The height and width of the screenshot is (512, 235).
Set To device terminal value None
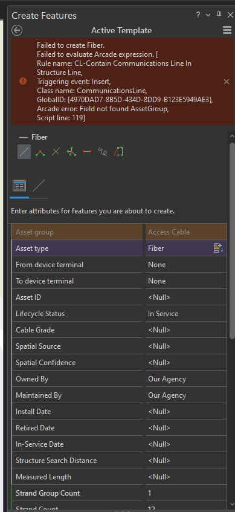186,281
